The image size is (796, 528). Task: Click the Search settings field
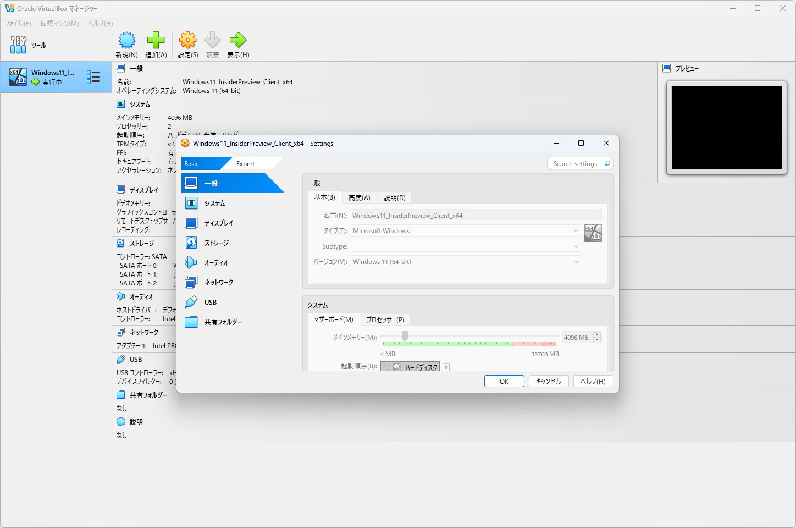click(580, 163)
